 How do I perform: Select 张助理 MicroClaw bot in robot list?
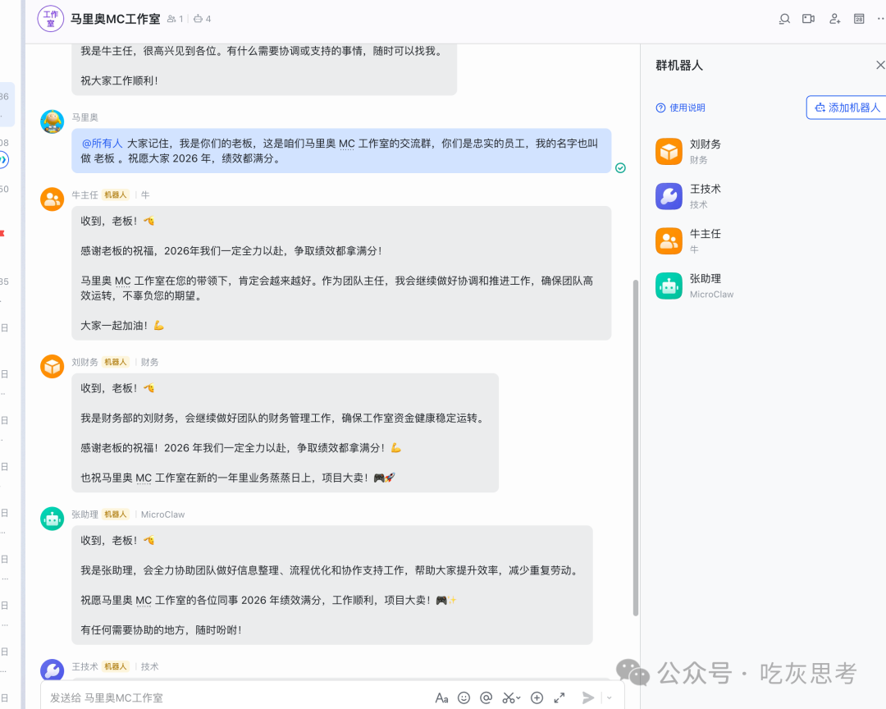(x=763, y=286)
